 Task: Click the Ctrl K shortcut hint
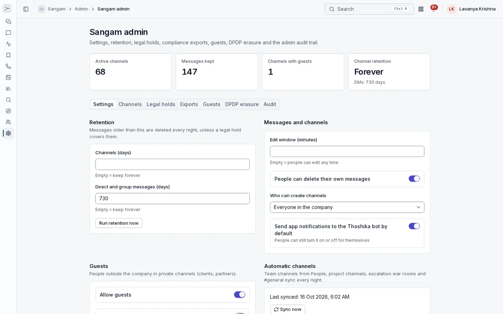click(x=400, y=9)
